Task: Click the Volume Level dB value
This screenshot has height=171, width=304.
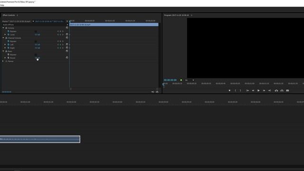Action: [x=38, y=35]
